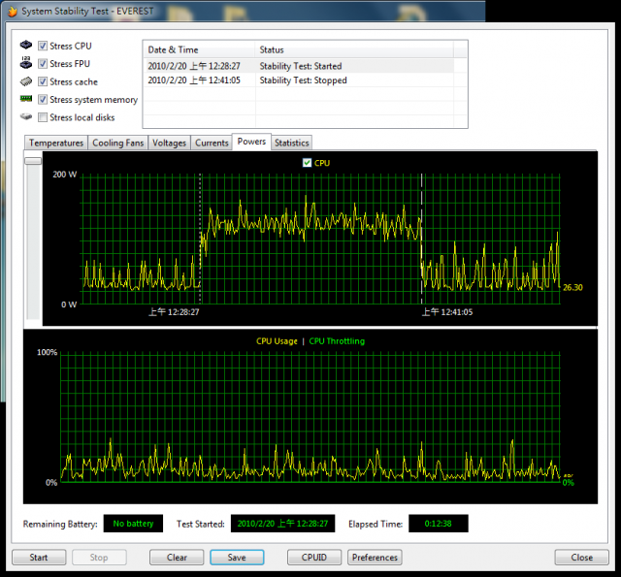Open Preferences dialog
Image resolution: width=621 pixels, height=577 pixels.
pyautogui.click(x=375, y=558)
